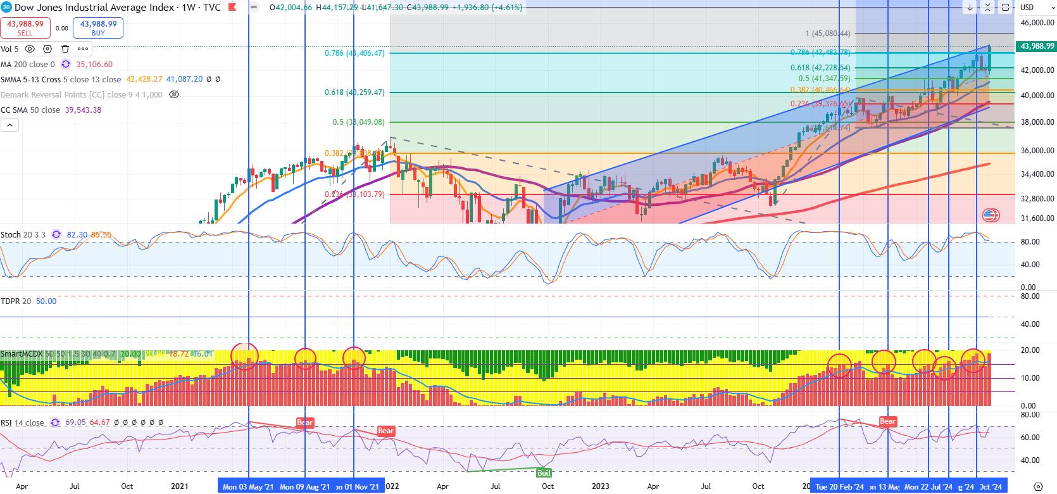Click the 46,000.00 price scale label

click(1037, 22)
